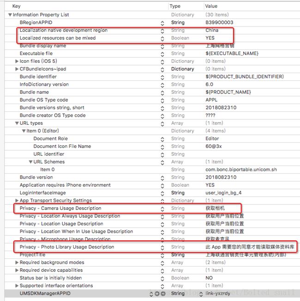Select the ${PRODUCT_NAME} value
The height and width of the screenshot is (301, 300).
228,92
